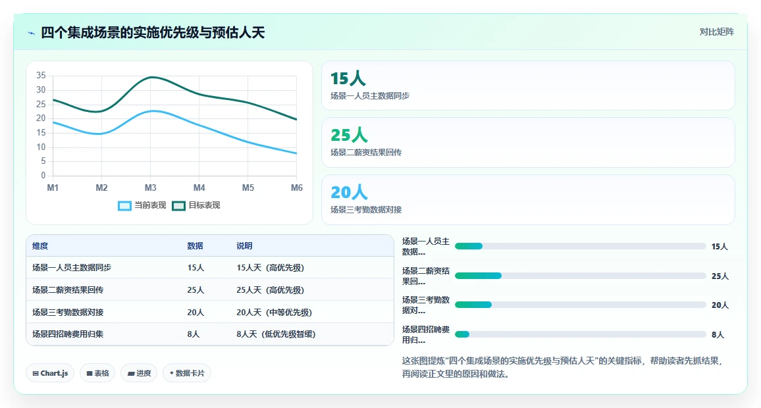This screenshot has height=408, width=761.
Task: Click cell 8人天 (低优先级暂缓)
Action: click(x=276, y=334)
